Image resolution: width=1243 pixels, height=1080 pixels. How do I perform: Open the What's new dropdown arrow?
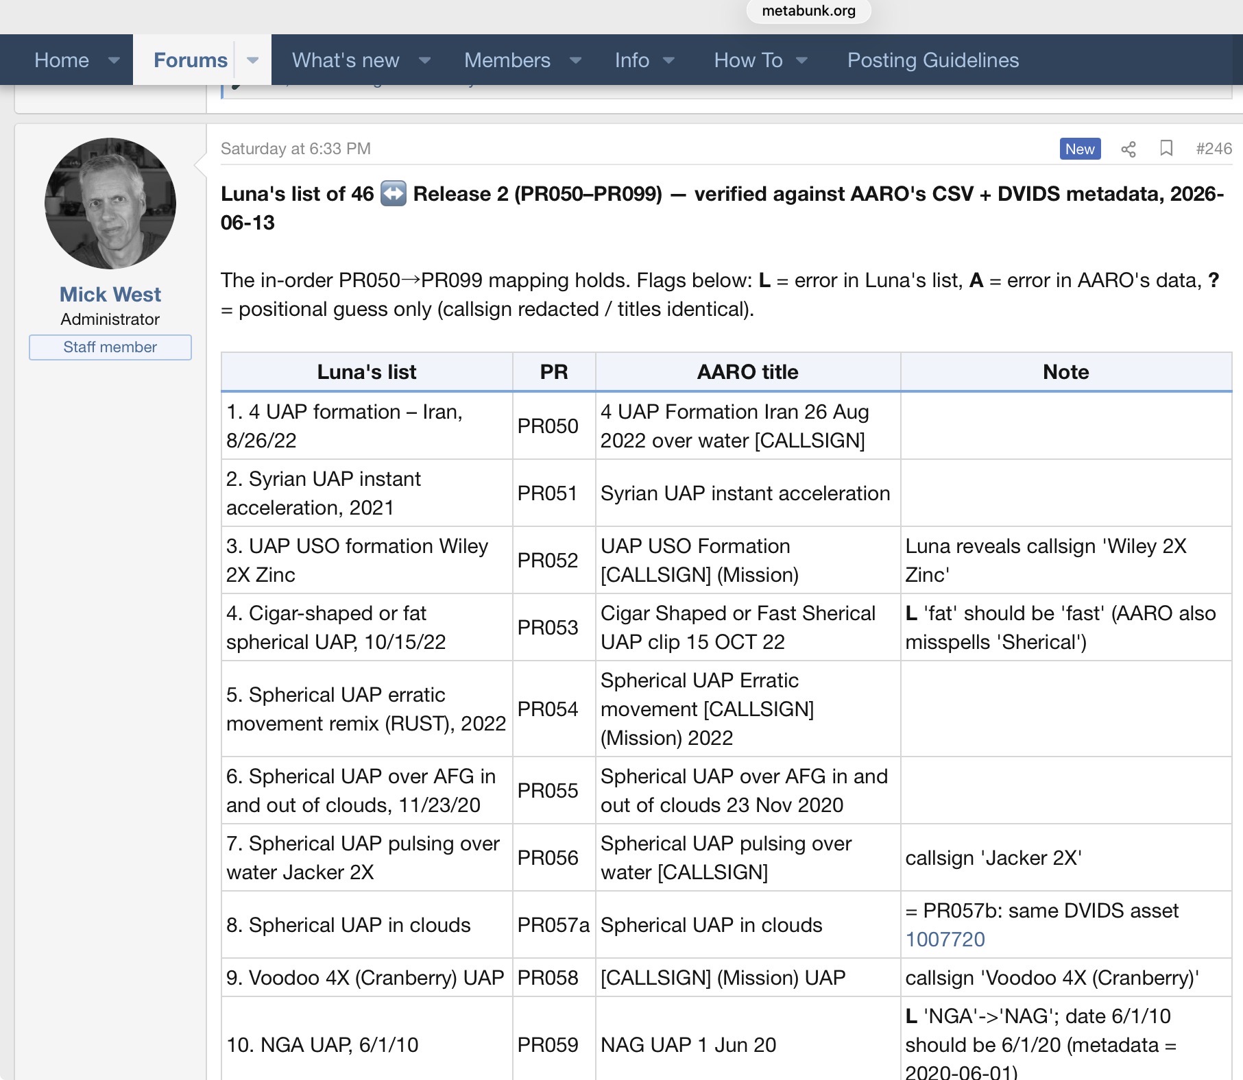click(425, 60)
